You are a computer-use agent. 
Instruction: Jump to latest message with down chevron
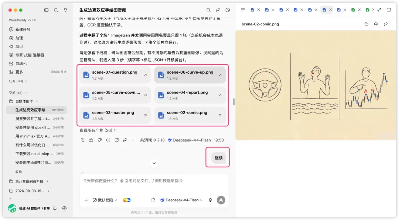click(x=154, y=163)
